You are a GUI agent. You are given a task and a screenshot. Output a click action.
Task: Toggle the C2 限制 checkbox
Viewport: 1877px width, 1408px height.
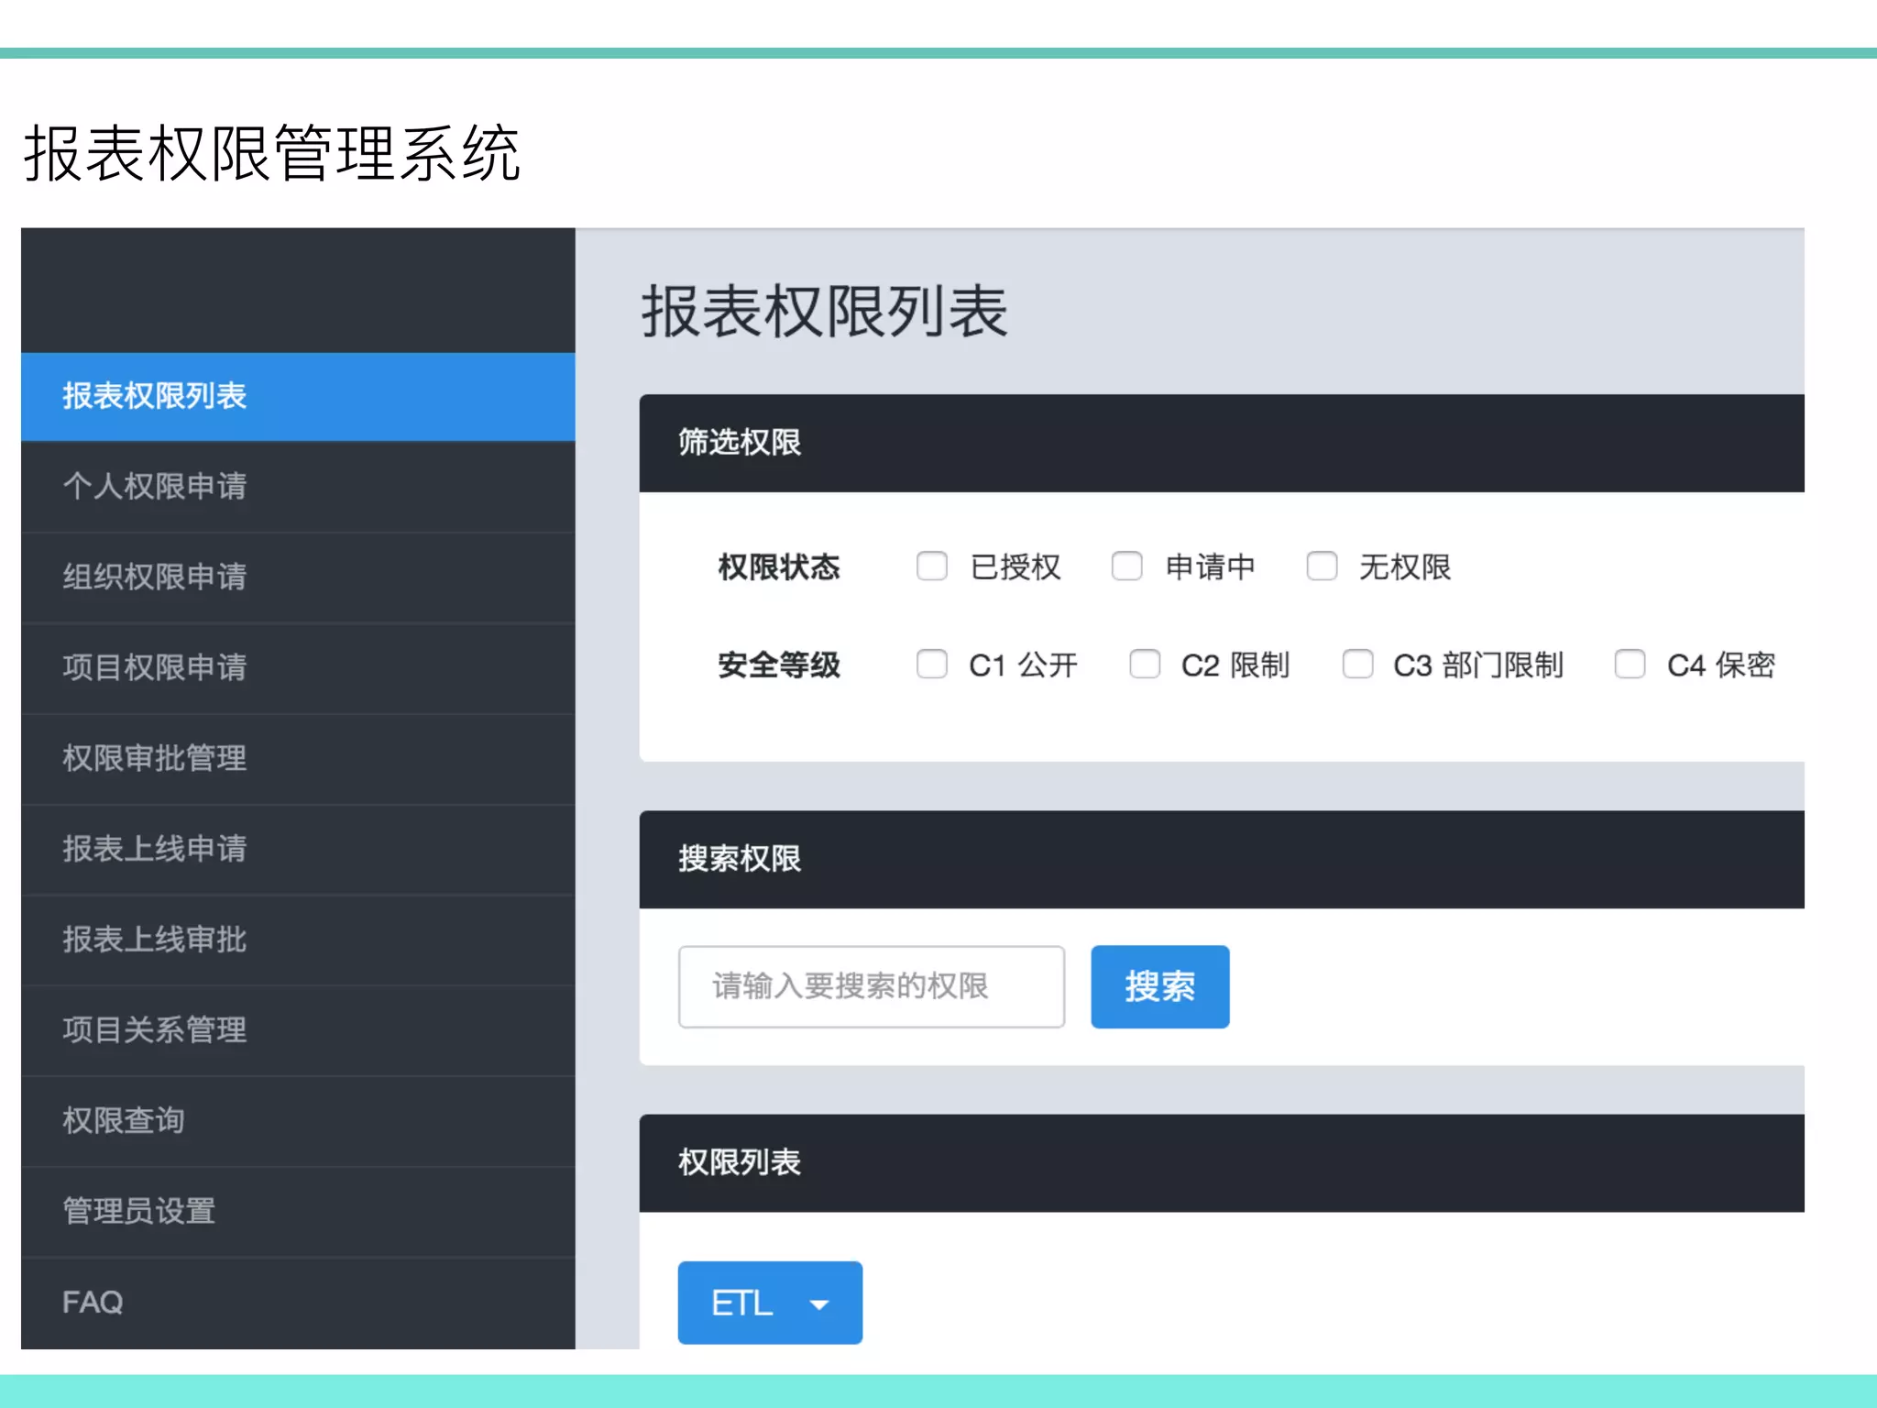pos(1144,664)
